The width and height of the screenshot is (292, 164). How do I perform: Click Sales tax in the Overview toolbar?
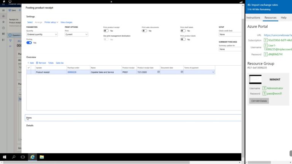tap(60, 63)
